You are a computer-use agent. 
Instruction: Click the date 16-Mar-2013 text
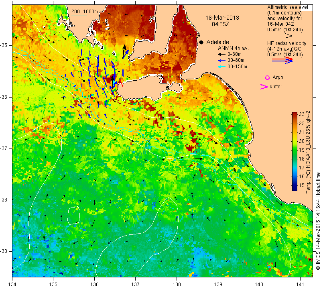222,18
